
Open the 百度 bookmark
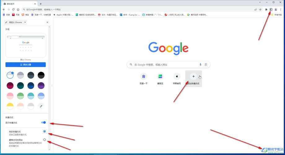(7, 15)
